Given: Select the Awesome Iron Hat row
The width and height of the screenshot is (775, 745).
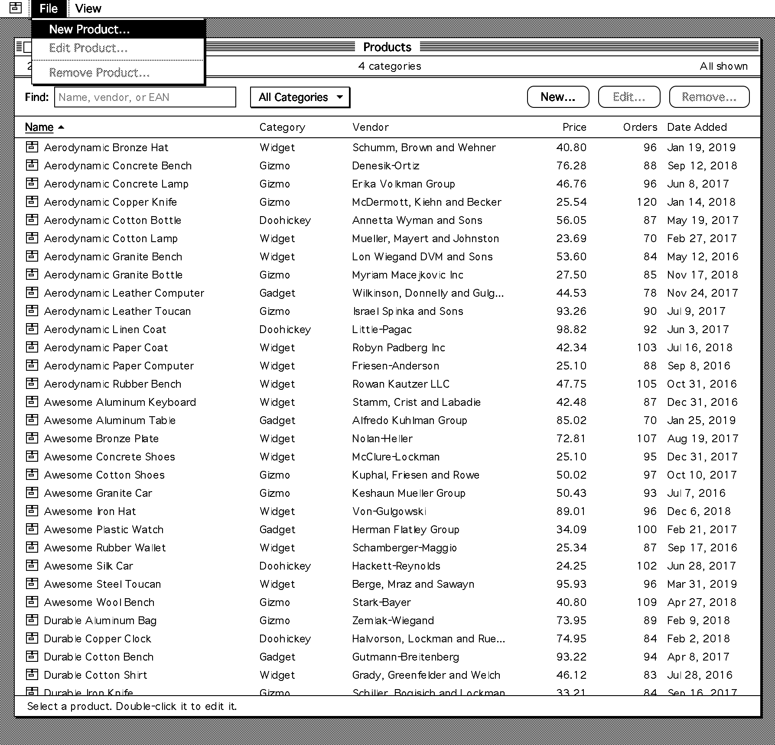Looking at the screenshot, I should pos(387,511).
